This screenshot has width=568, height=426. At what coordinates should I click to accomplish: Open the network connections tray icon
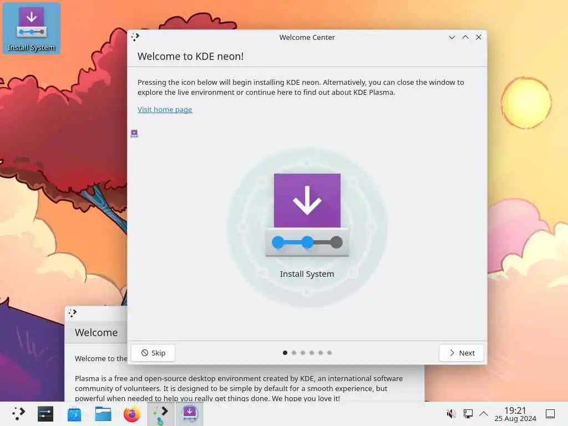(x=468, y=414)
